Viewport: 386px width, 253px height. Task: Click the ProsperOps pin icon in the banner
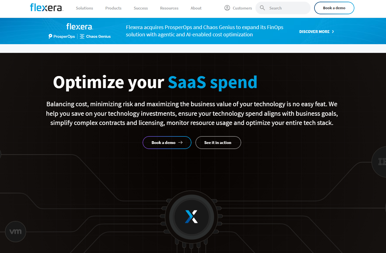click(50, 36)
